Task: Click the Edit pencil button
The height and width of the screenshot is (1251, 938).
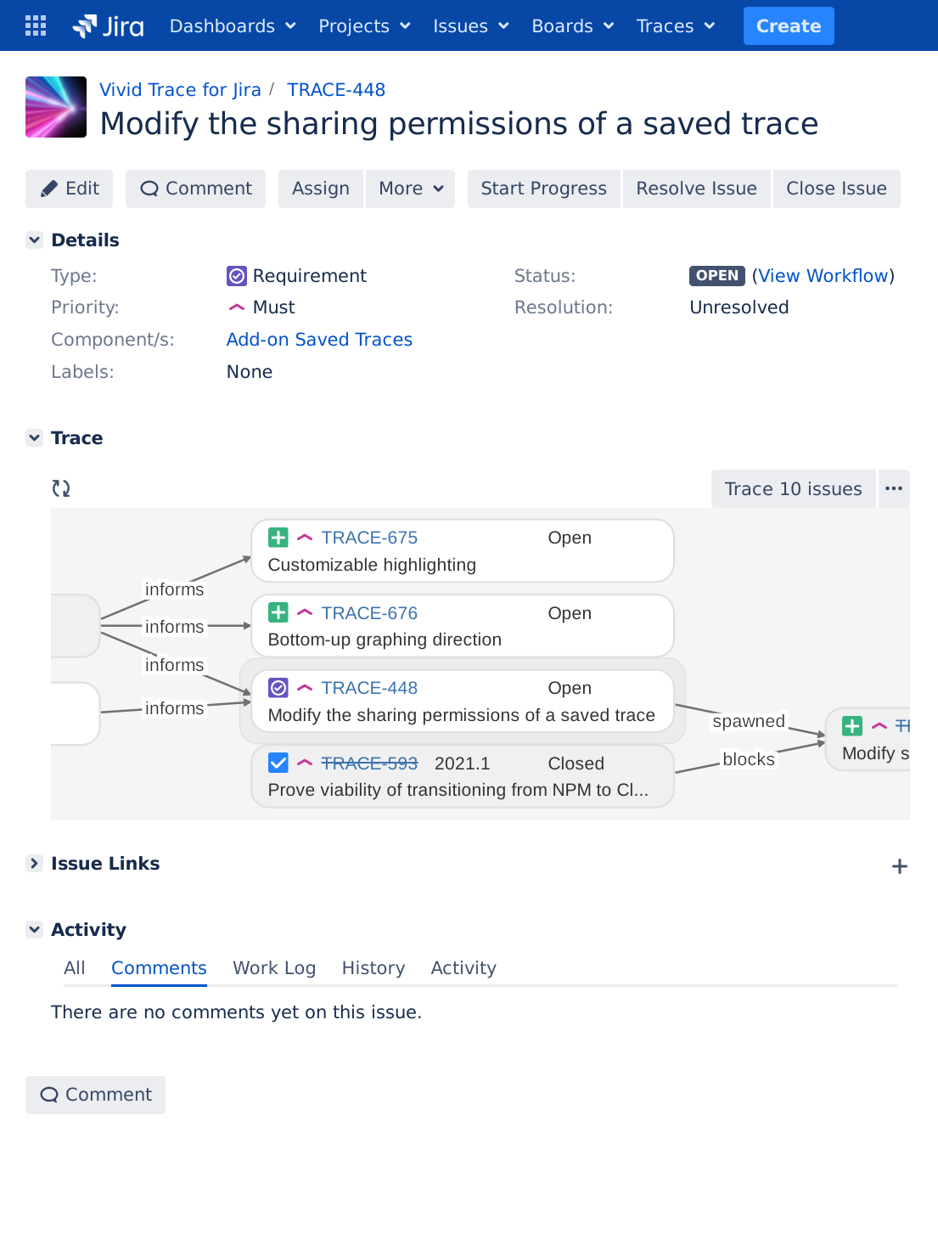Action: click(70, 189)
